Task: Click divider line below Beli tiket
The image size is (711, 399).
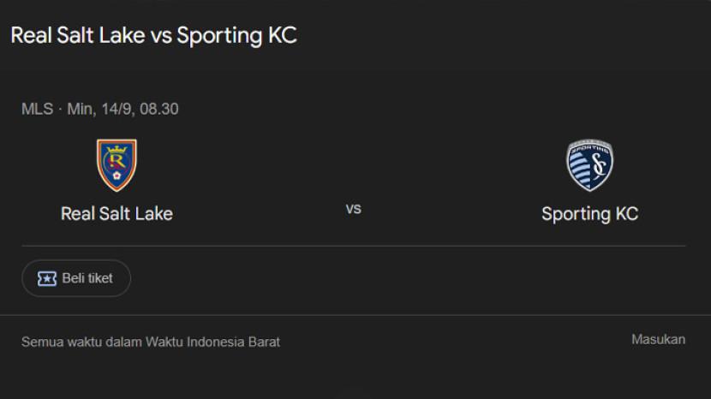Action: pyautogui.click(x=354, y=314)
